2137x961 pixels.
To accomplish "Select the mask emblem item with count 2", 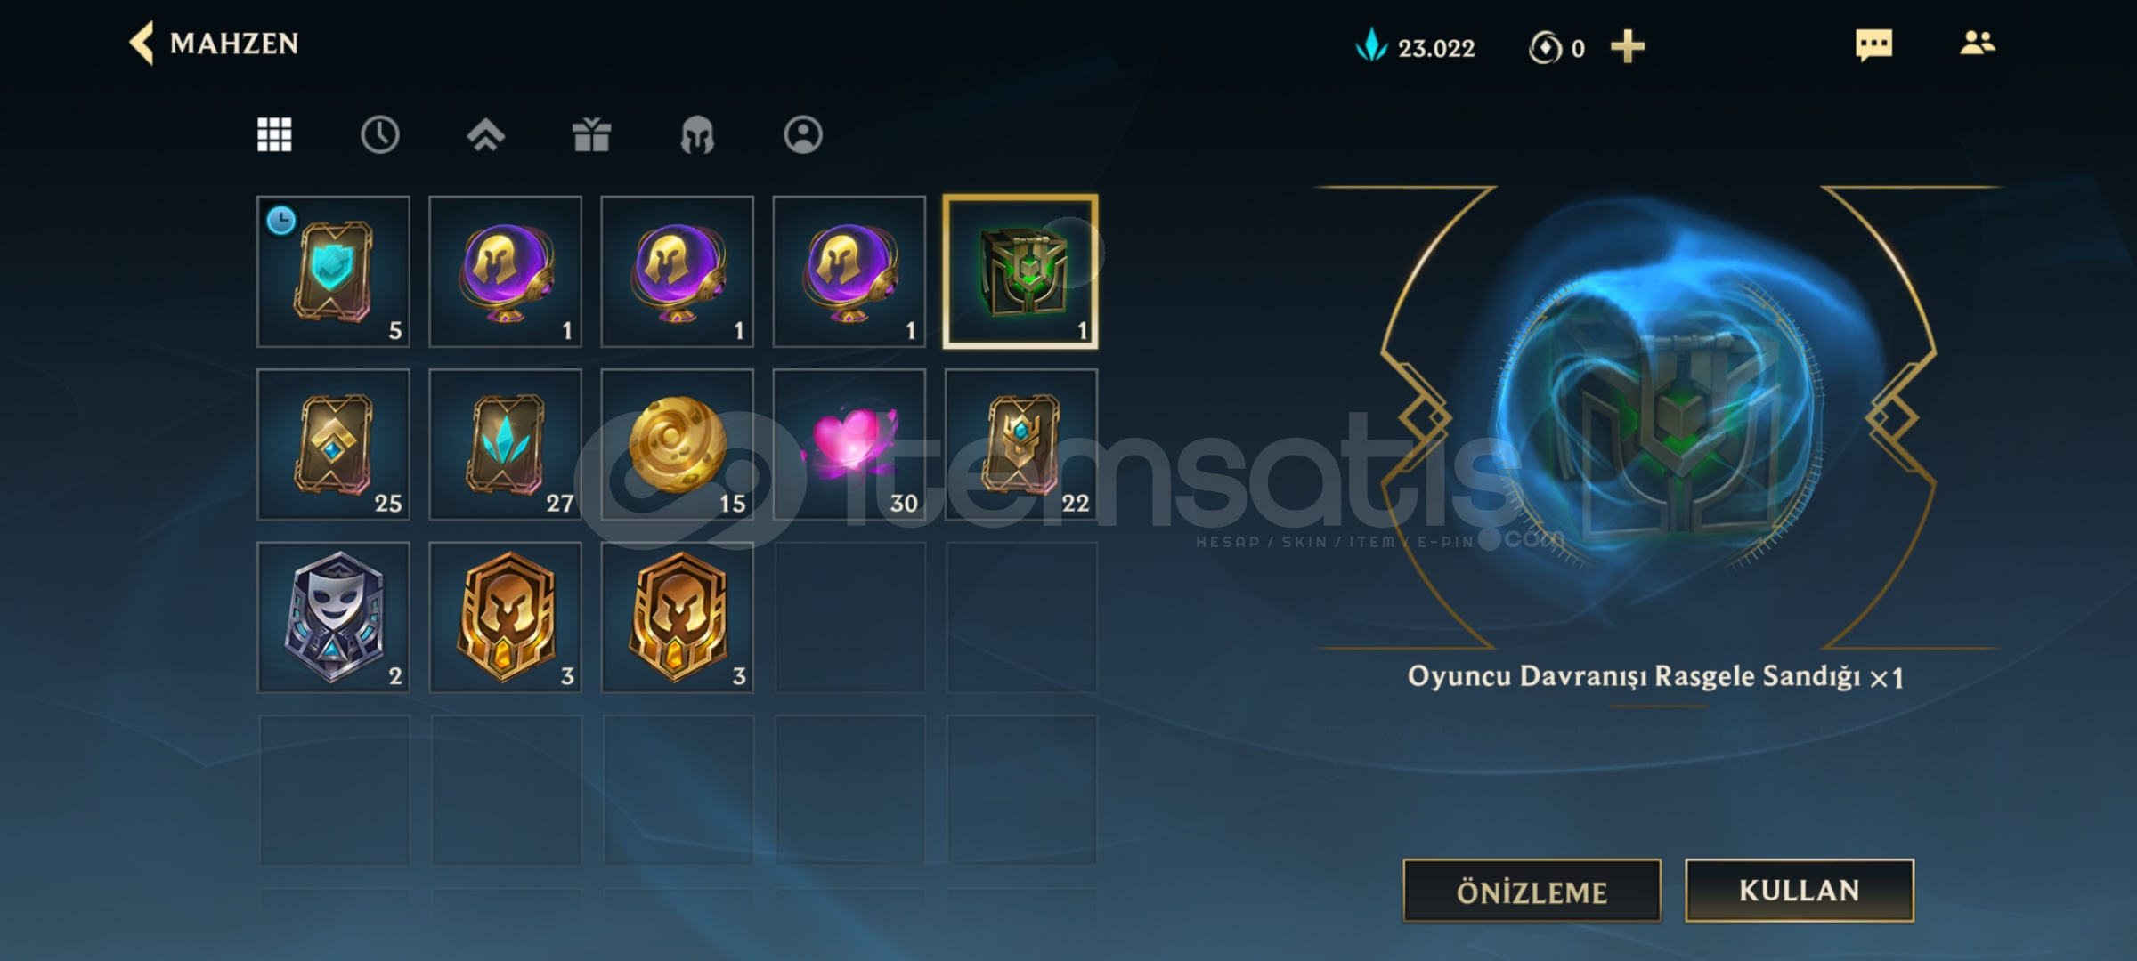I will 334,618.
